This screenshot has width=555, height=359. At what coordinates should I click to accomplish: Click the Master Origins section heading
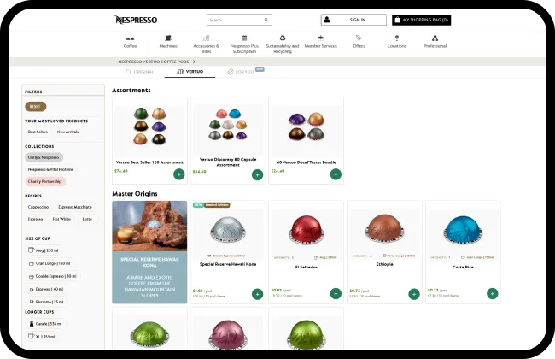pyautogui.click(x=135, y=194)
